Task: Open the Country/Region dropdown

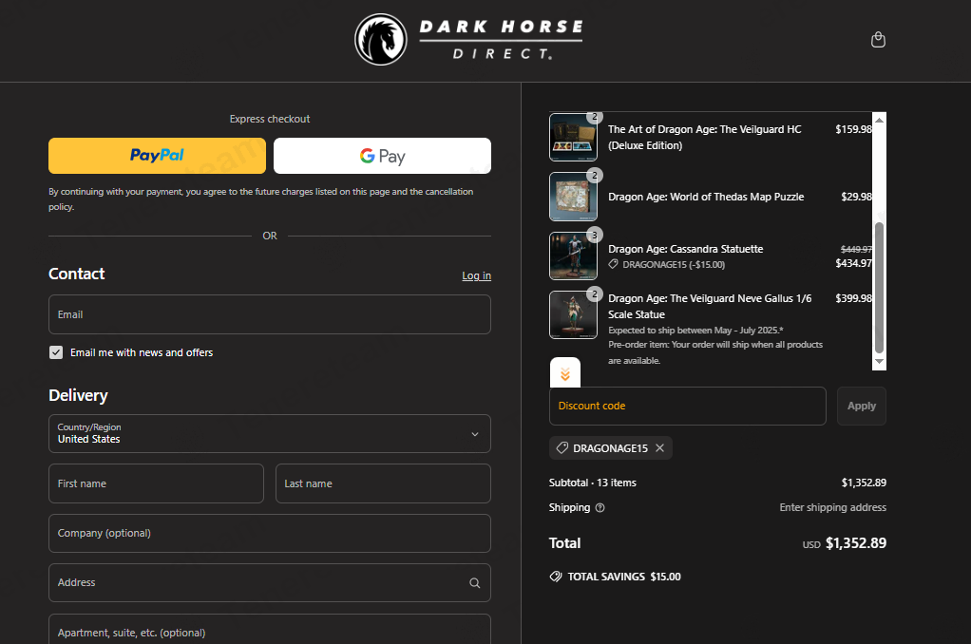Action: click(270, 433)
